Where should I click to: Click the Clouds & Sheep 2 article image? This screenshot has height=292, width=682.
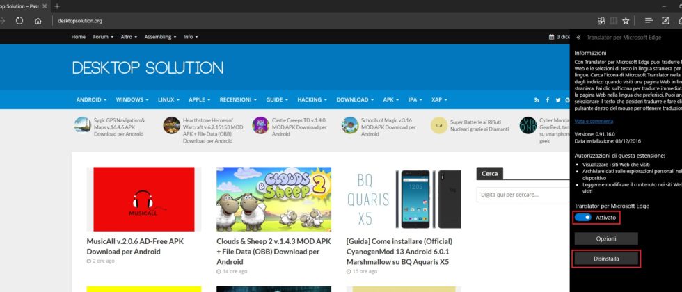(273, 199)
